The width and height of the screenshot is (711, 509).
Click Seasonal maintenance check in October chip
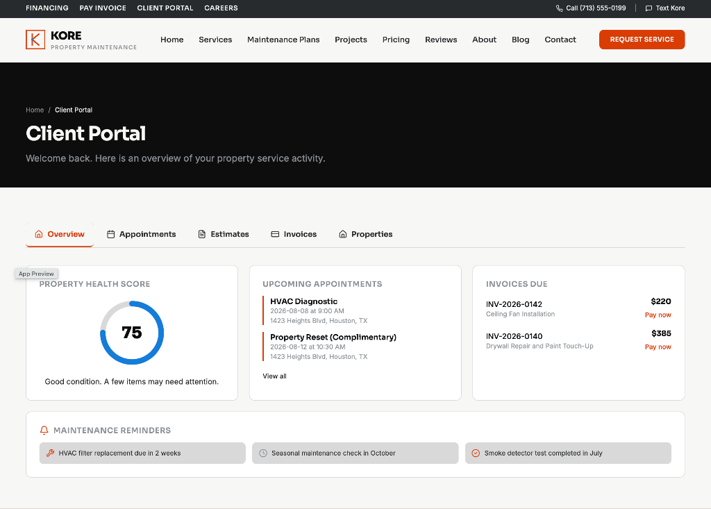[355, 453]
